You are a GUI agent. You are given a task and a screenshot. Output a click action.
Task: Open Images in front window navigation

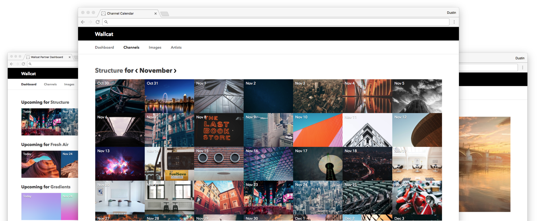click(x=155, y=48)
